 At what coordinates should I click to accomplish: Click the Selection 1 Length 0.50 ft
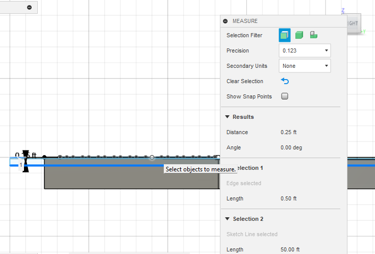288,198
